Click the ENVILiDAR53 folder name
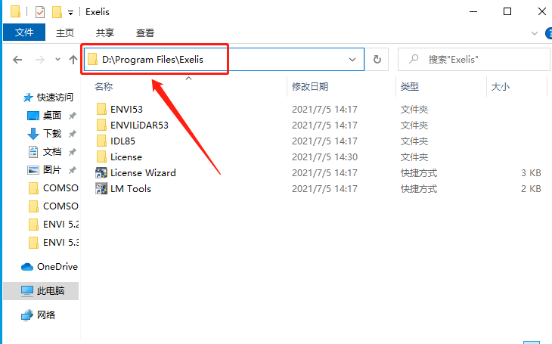 tap(139, 126)
